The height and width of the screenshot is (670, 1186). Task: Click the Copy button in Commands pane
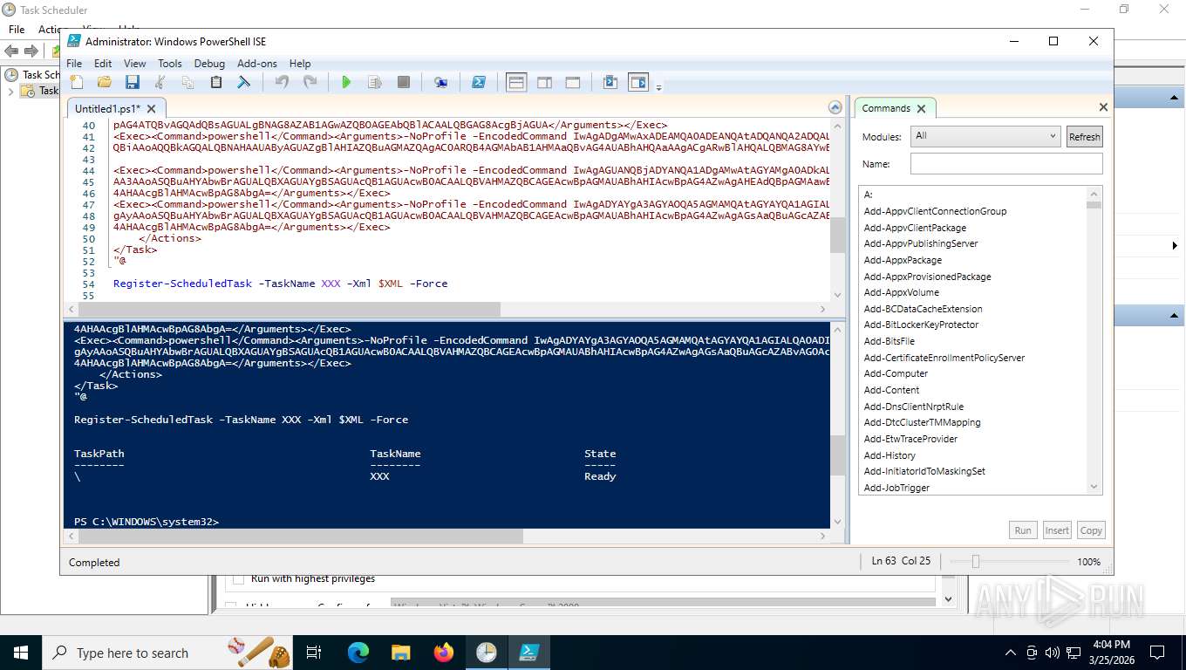point(1091,530)
